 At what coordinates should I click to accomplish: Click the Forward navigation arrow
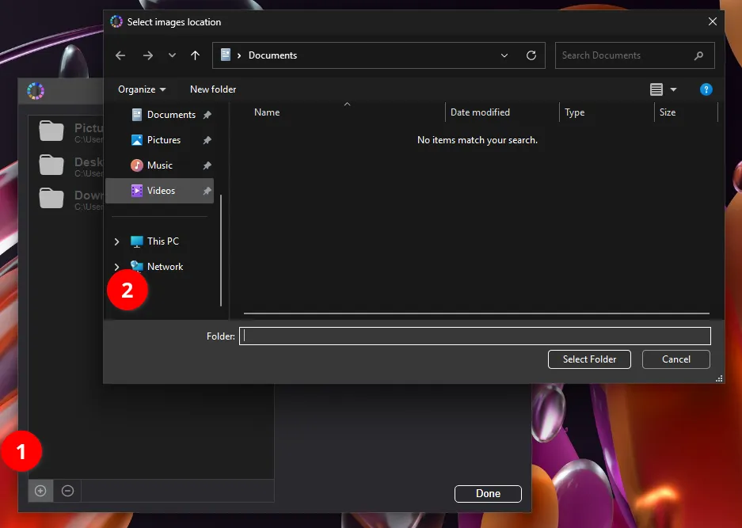point(148,55)
